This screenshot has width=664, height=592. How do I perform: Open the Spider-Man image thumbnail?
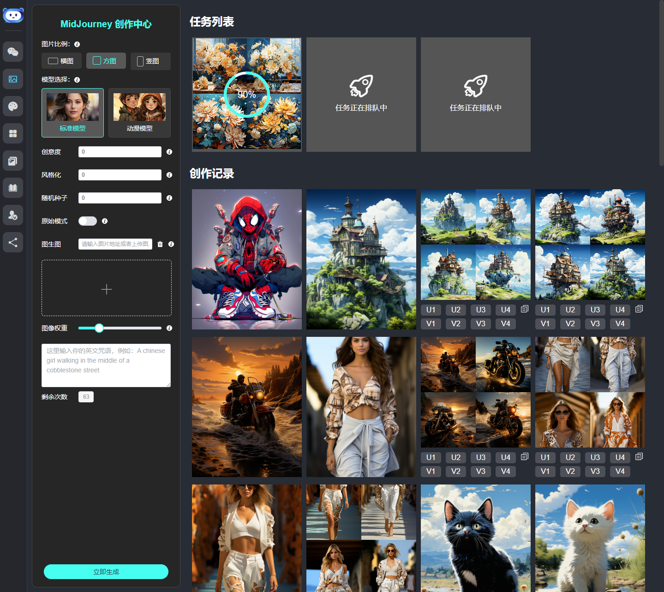click(247, 259)
